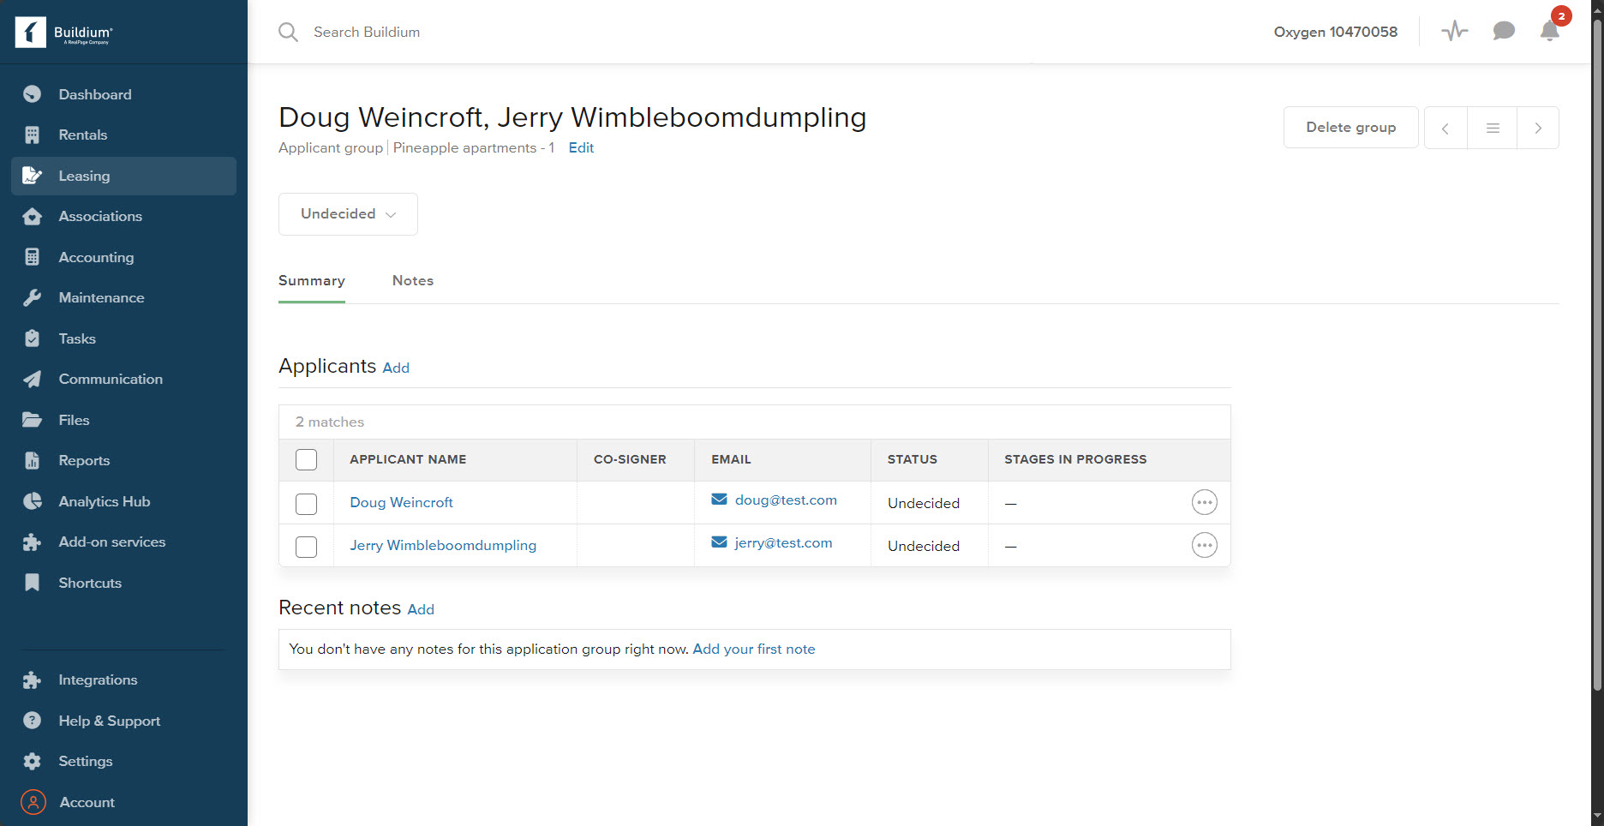Viewport: 1604px width, 826px height.
Task: Click Add next to Applicants heading
Action: click(x=396, y=368)
